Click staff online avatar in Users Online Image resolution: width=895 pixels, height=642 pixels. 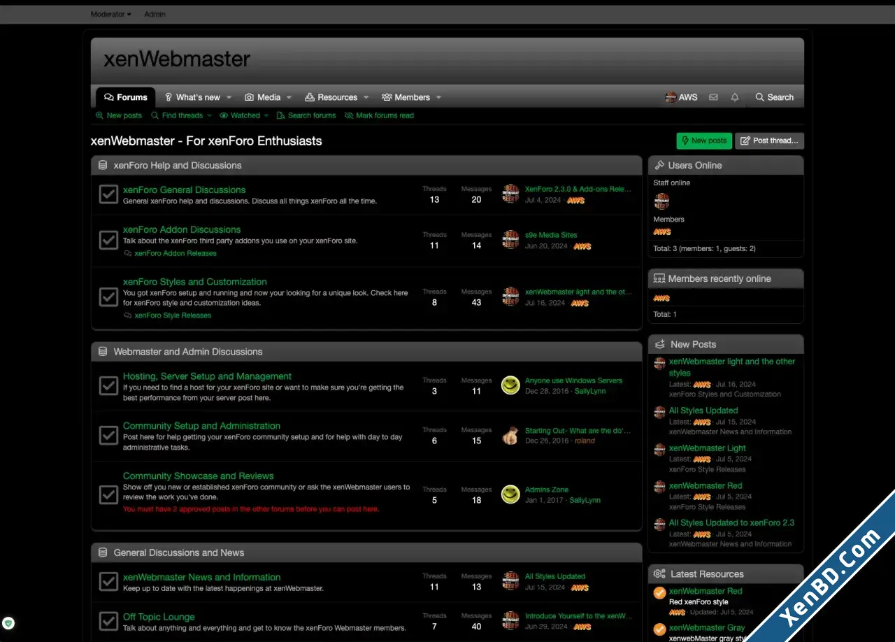[x=661, y=201]
